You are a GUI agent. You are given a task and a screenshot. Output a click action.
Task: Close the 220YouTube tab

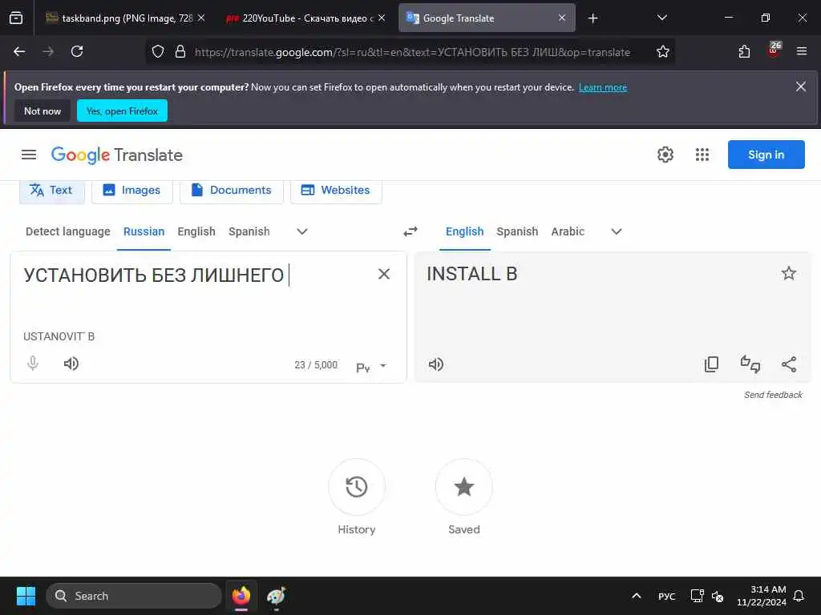point(382,18)
